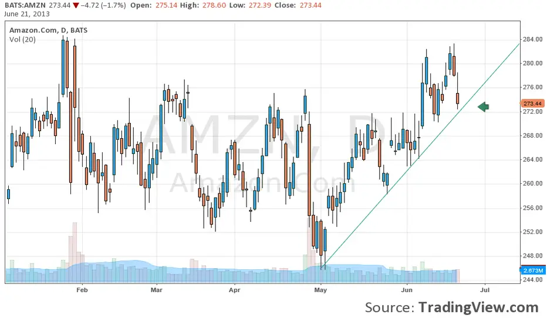Click the Mar label on time axis
Viewport: 547px width, 322px height.
coord(156,290)
